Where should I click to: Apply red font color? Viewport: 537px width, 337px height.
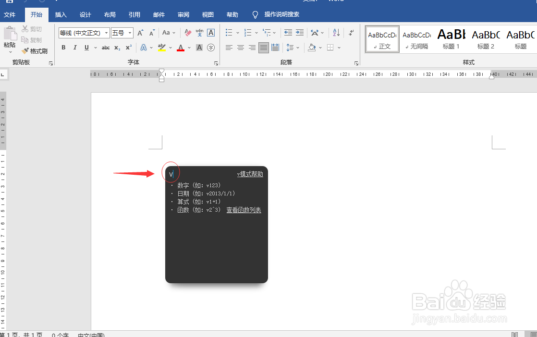181,48
